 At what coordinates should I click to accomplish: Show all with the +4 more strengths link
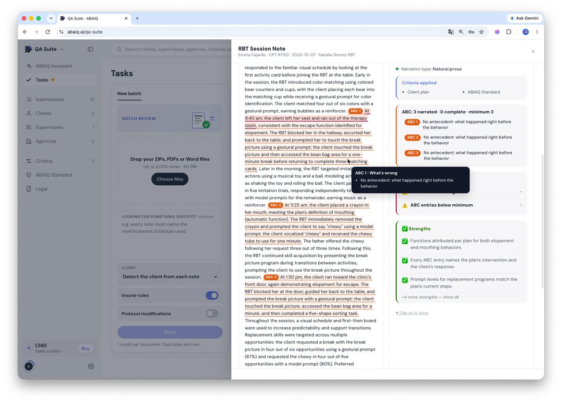click(x=430, y=297)
